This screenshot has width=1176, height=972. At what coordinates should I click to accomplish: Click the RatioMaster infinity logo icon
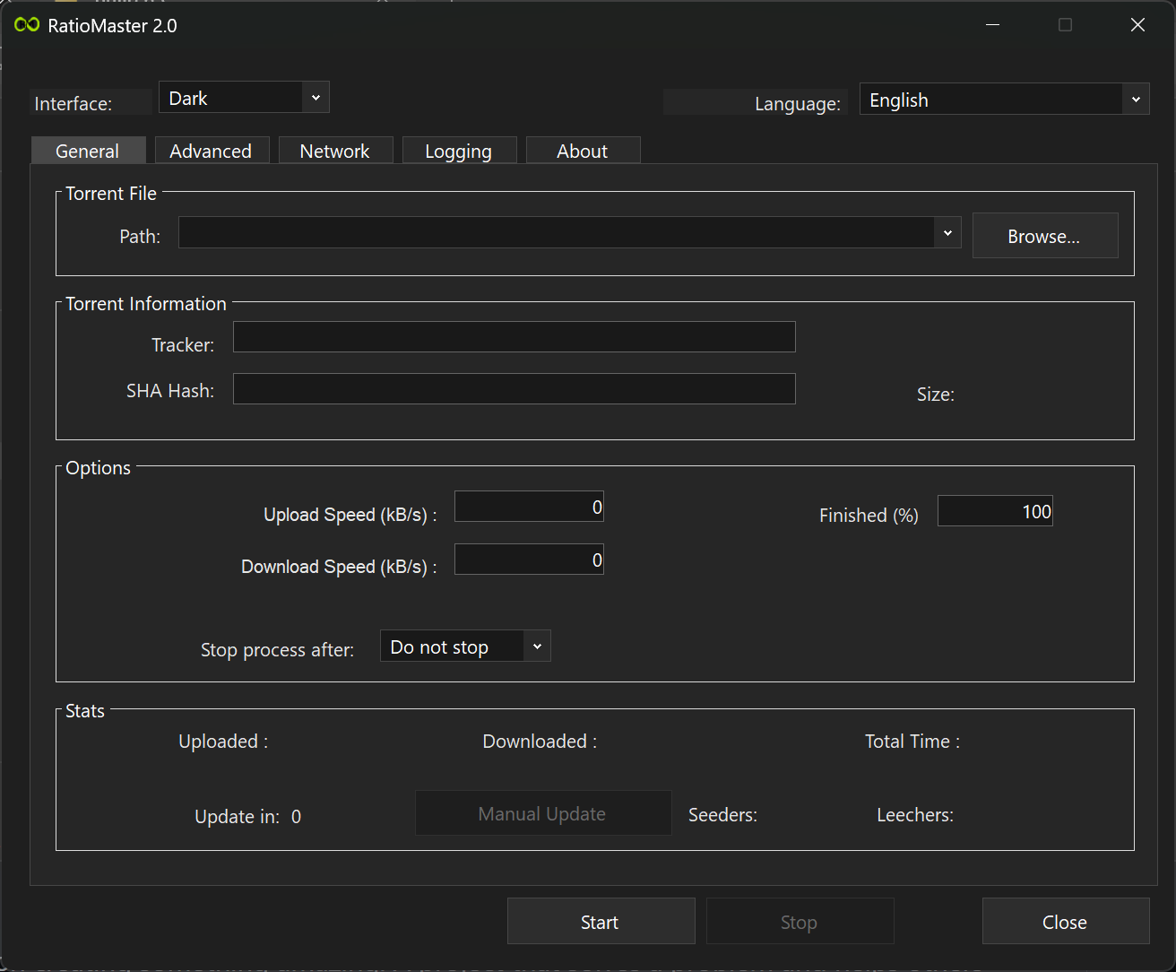click(x=27, y=25)
